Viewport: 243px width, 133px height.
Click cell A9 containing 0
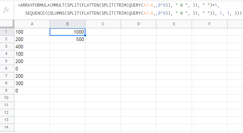click(x=32, y=91)
